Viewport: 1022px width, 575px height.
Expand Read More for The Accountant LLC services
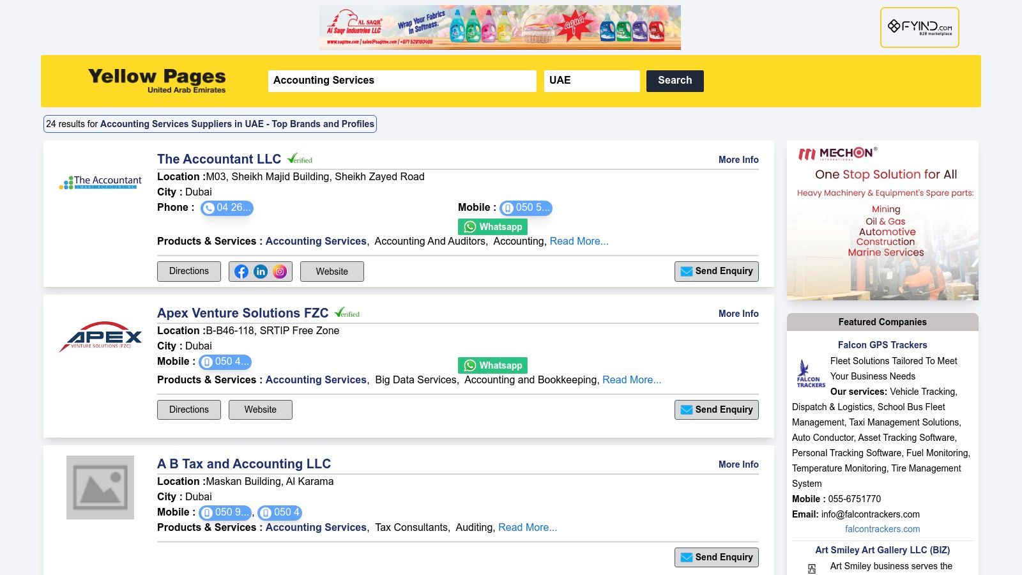[579, 241]
